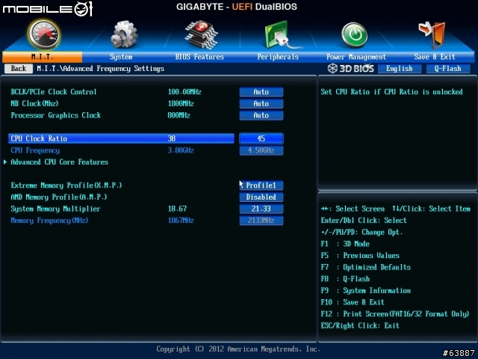Click the F7 Optimized Defaults help line
Viewport: 478px width, 359px height.
(365, 267)
